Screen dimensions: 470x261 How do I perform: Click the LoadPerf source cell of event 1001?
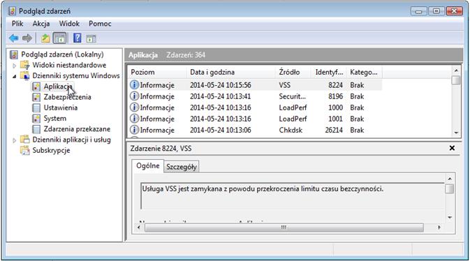[293, 119]
